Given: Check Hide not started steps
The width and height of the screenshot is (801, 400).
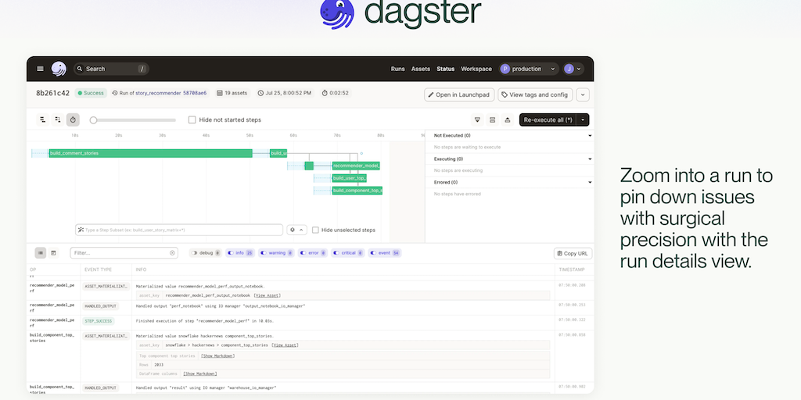Looking at the screenshot, I should 192,120.
